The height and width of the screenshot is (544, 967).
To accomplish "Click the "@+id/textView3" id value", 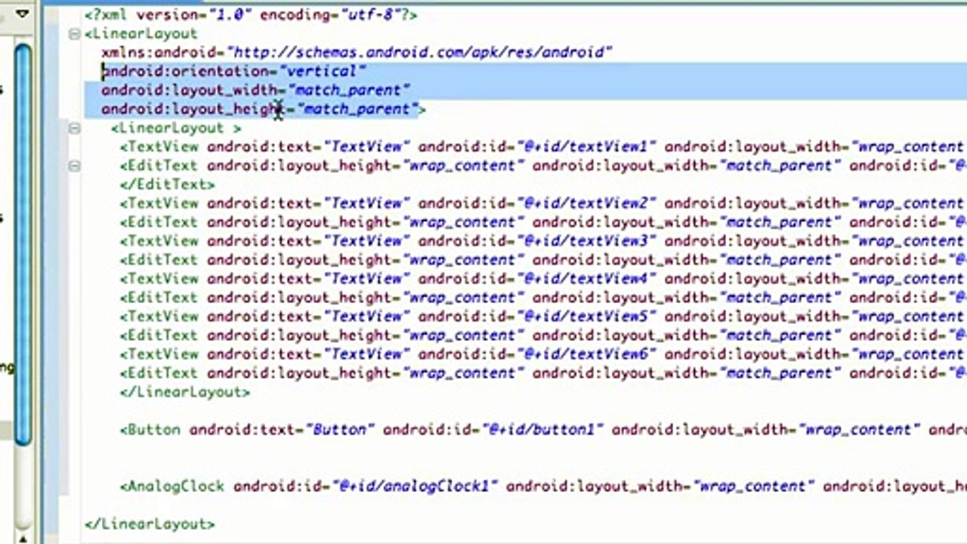I will pos(586,241).
